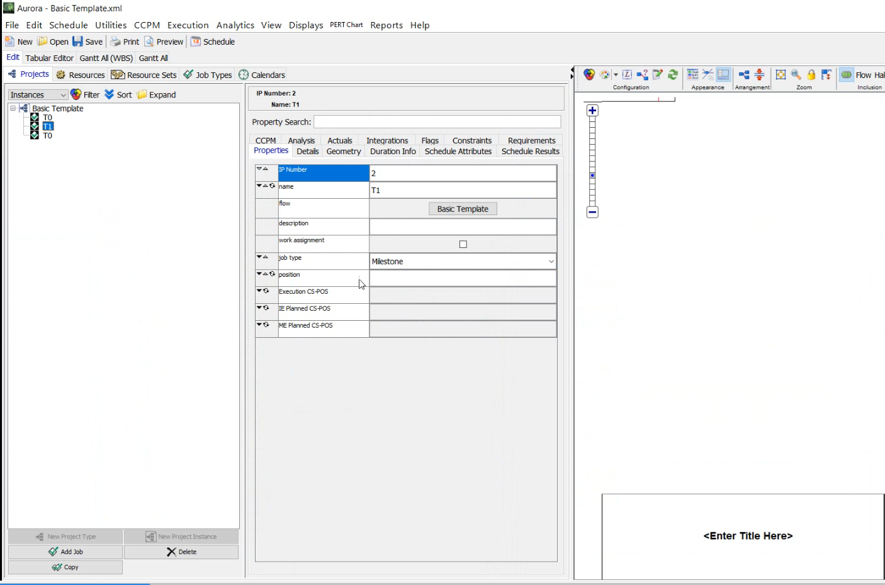Toggle the green Flow inclusion button

(847, 75)
